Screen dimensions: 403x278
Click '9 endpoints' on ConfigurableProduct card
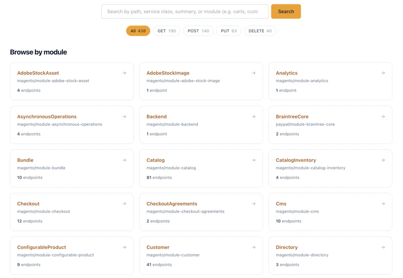[x=29, y=264]
